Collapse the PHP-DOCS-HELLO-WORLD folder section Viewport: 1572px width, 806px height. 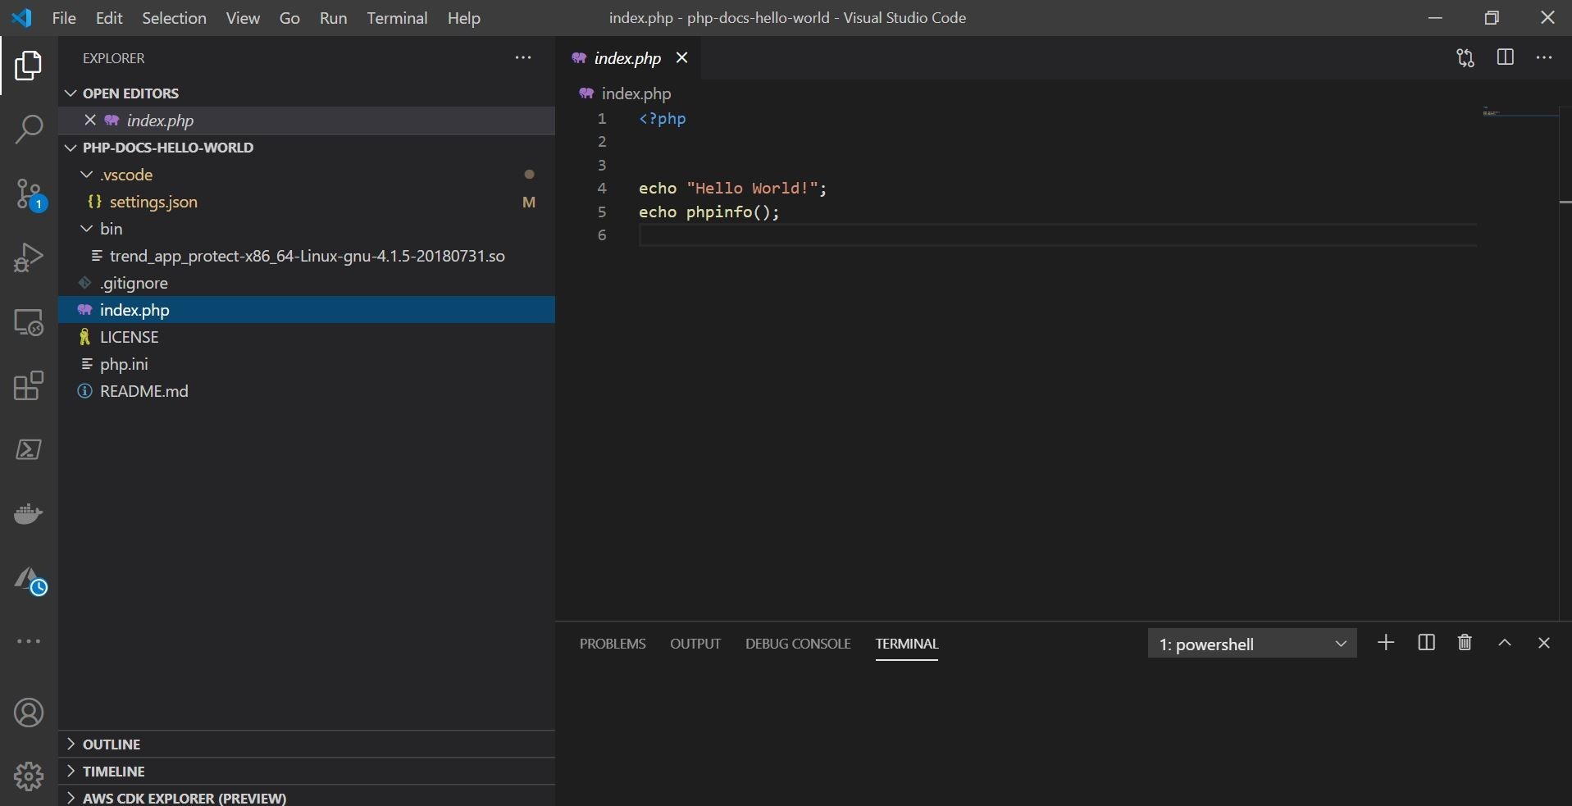(71, 148)
